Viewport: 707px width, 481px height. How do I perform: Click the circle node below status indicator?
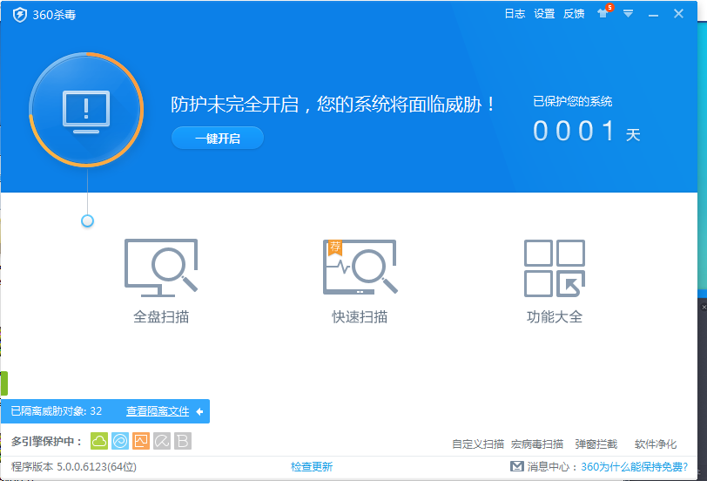click(x=87, y=220)
